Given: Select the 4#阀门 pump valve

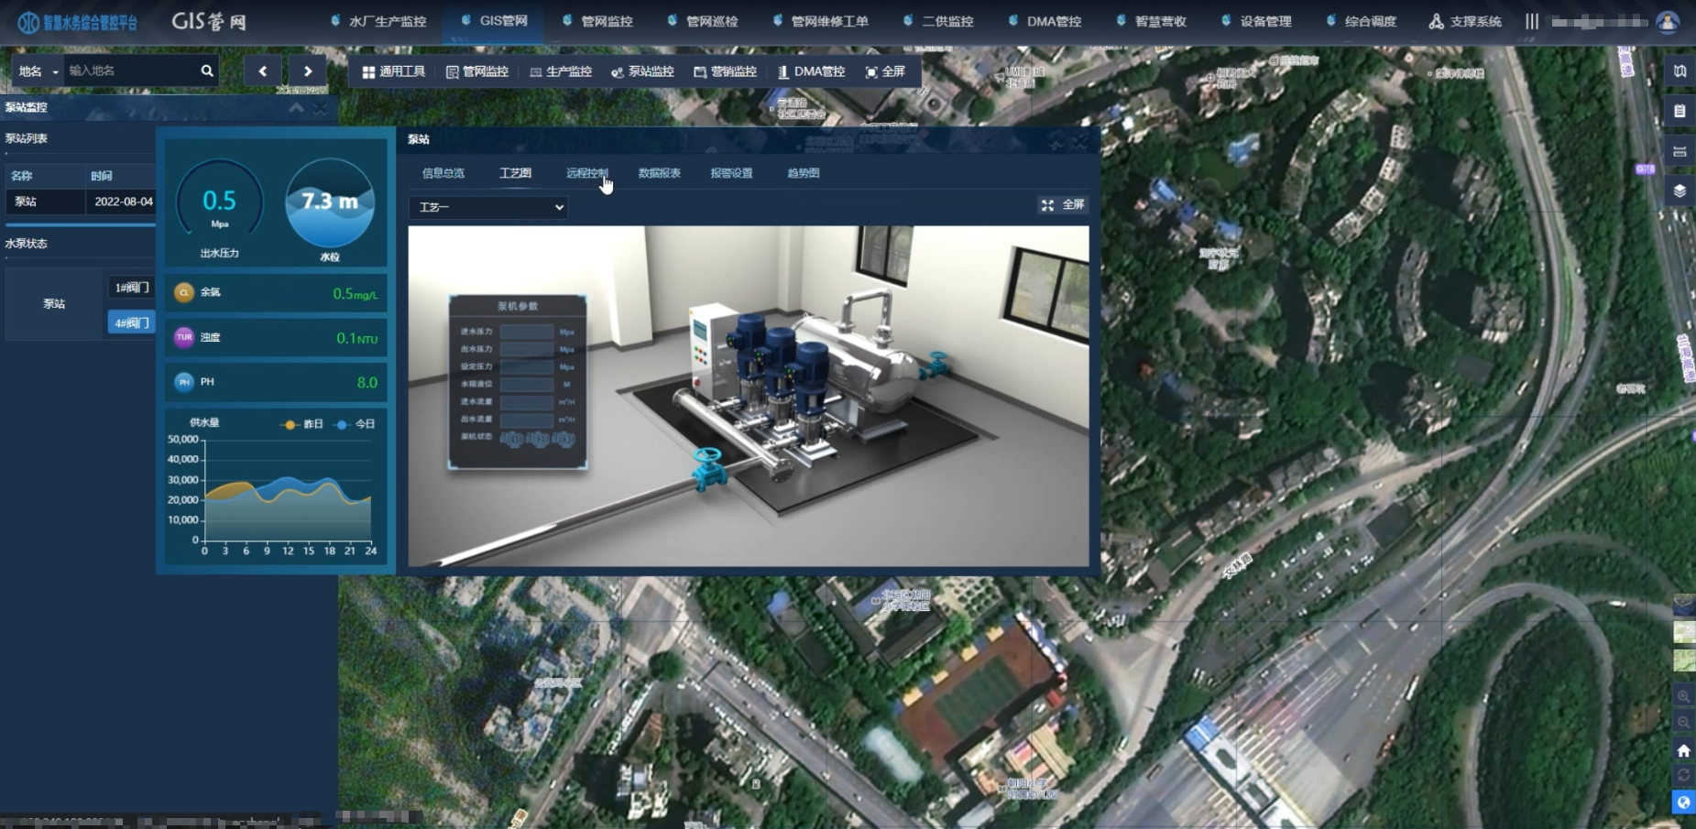Looking at the screenshot, I should pyautogui.click(x=132, y=322).
